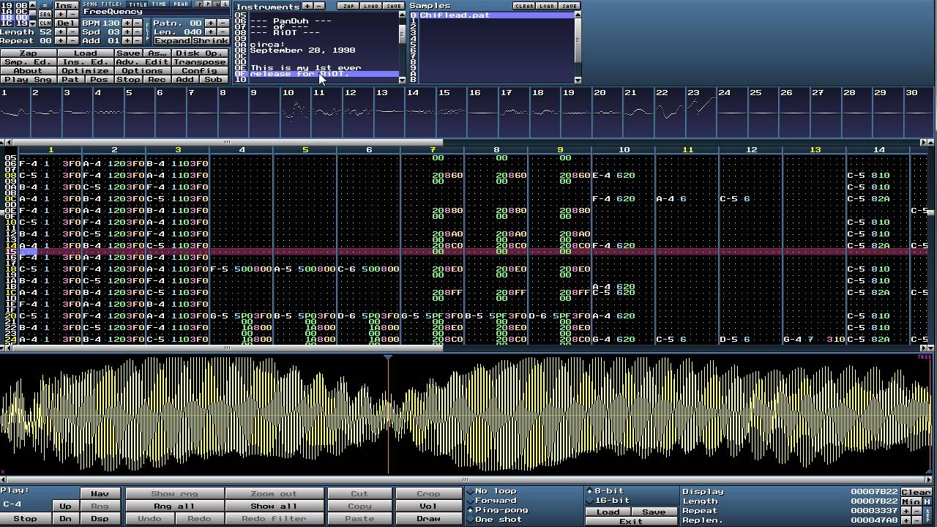Shrink the current pattern
The width and height of the screenshot is (937, 527).
point(211,40)
